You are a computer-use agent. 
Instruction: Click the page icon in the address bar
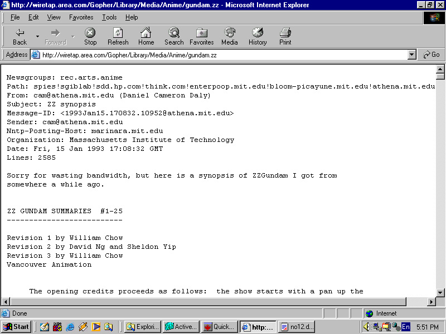tap(35, 55)
